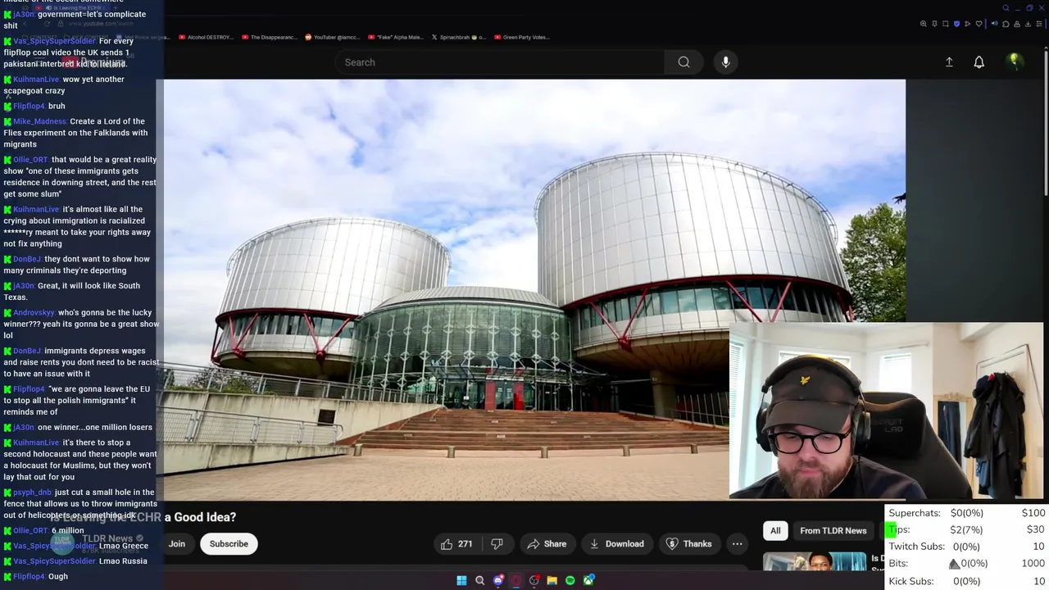The image size is (1049, 590).
Task: Open File Explorer from the taskbar
Action: (552, 580)
